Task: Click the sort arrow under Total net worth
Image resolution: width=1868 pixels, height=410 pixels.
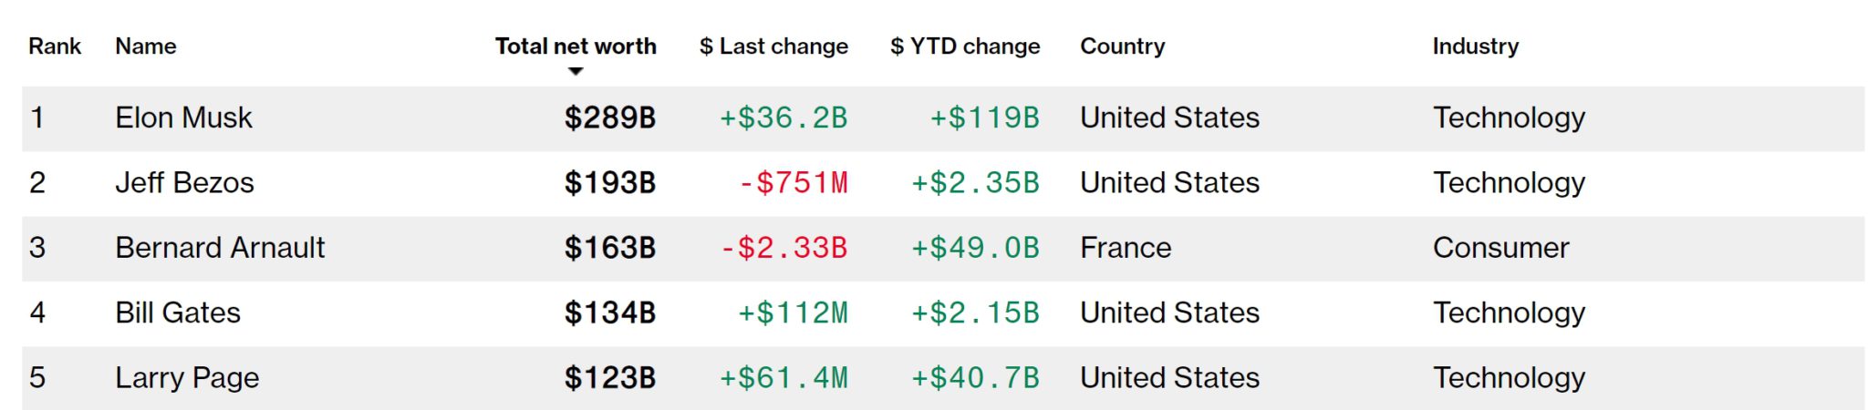Action: pyautogui.click(x=576, y=71)
